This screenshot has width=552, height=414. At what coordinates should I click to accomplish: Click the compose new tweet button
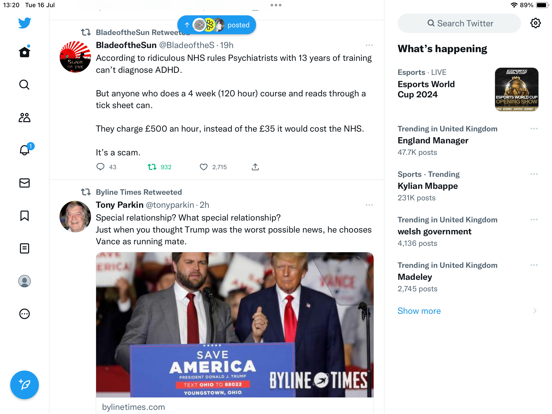(x=25, y=385)
